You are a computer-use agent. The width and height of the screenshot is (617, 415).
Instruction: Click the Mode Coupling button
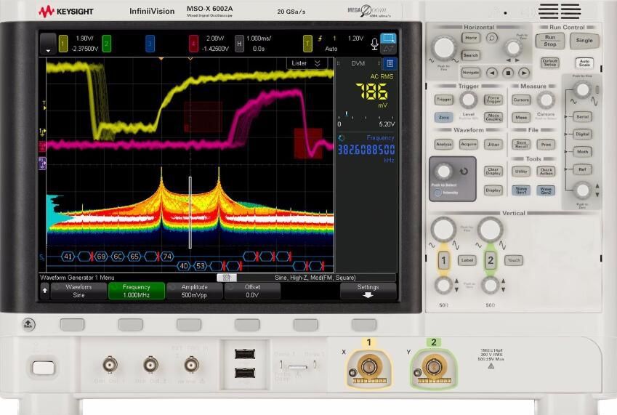pos(493,117)
